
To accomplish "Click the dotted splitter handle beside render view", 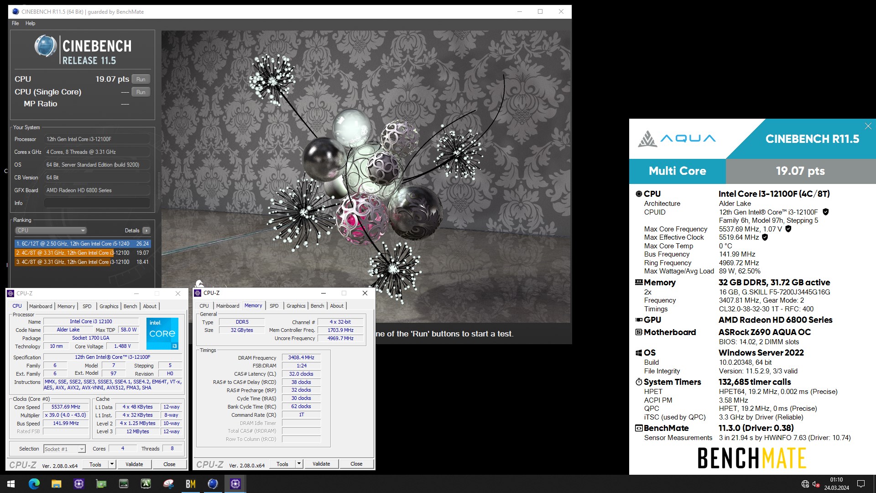I will tap(159, 186).
